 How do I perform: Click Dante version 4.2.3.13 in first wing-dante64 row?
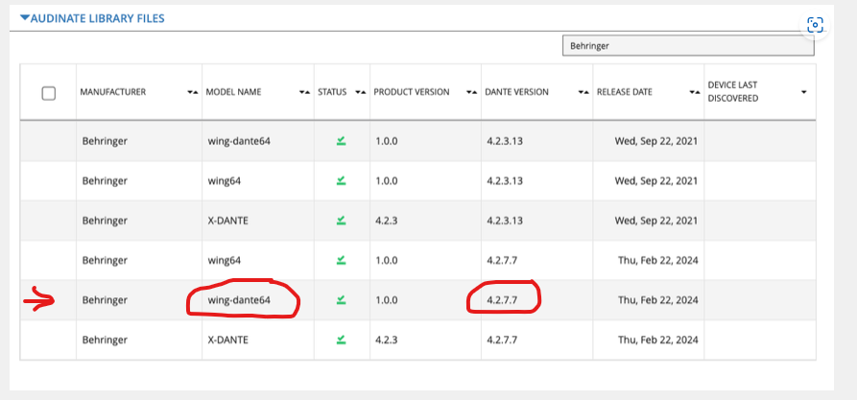(x=505, y=141)
